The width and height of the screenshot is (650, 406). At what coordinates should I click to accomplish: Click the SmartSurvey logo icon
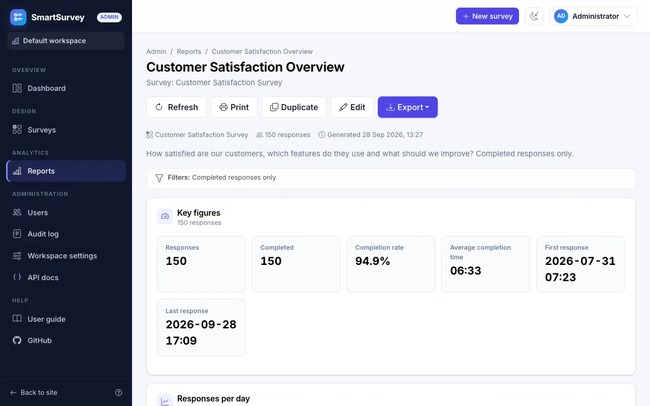(x=18, y=17)
